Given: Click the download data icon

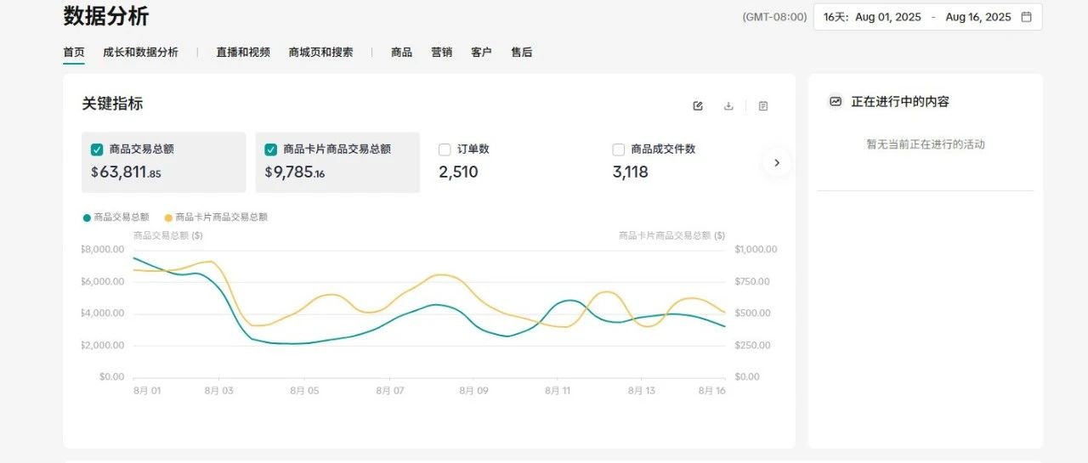Looking at the screenshot, I should tap(728, 106).
